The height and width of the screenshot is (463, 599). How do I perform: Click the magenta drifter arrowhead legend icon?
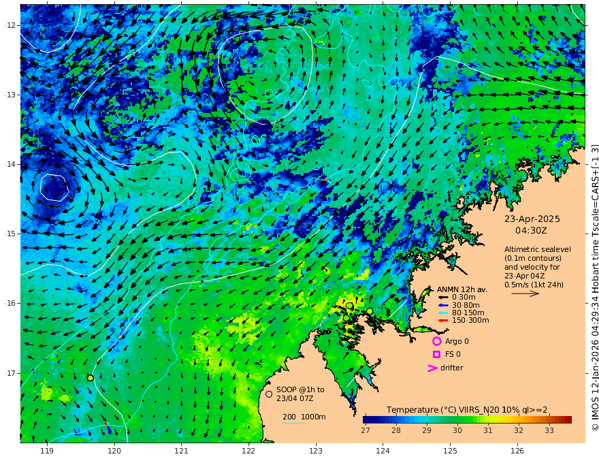(432, 368)
